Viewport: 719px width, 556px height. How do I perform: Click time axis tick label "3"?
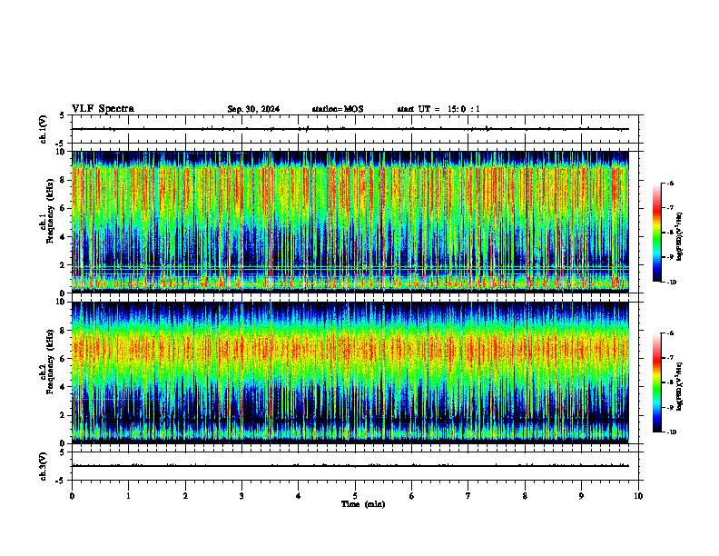tap(241, 496)
